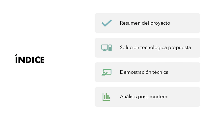
Task: Click the bar chart icon
Action: coord(106,97)
